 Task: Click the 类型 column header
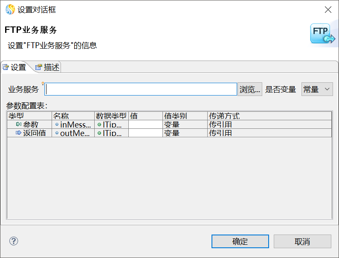pyautogui.click(x=29, y=116)
